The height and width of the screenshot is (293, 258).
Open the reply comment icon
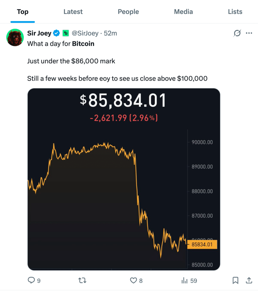31,281
